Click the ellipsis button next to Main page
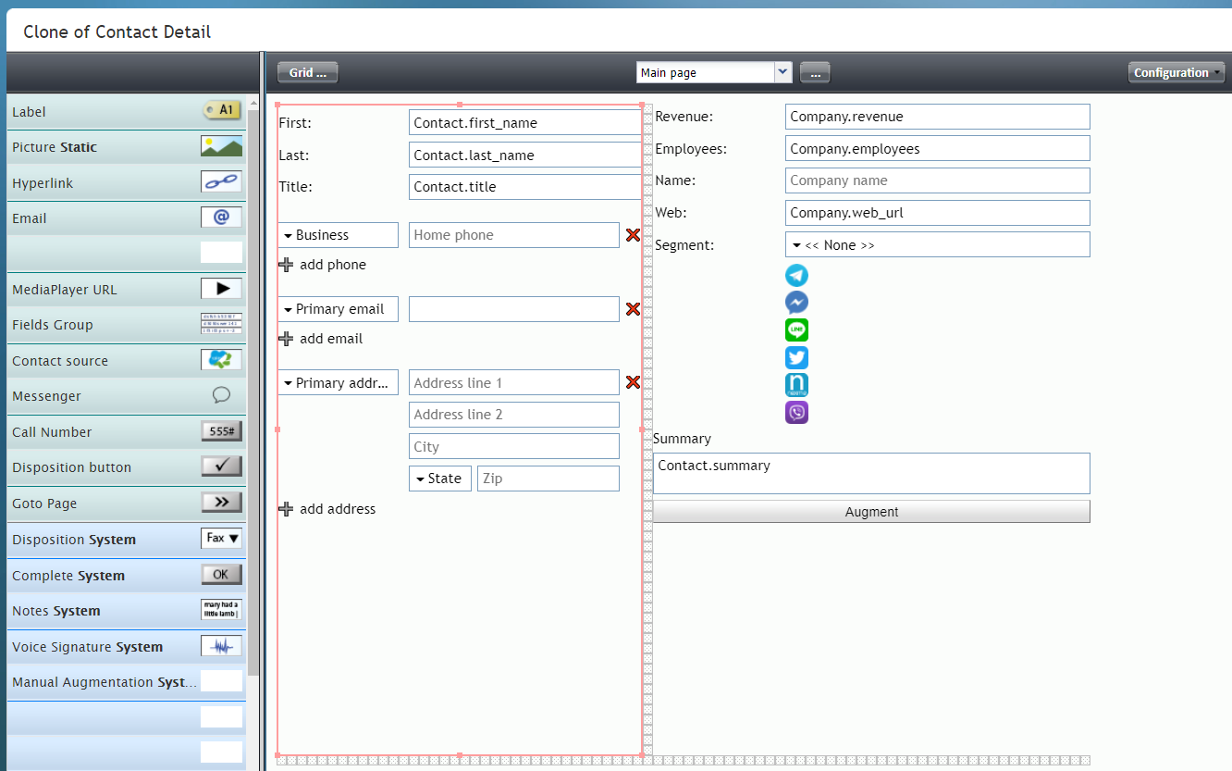This screenshot has width=1232, height=771. click(x=815, y=72)
